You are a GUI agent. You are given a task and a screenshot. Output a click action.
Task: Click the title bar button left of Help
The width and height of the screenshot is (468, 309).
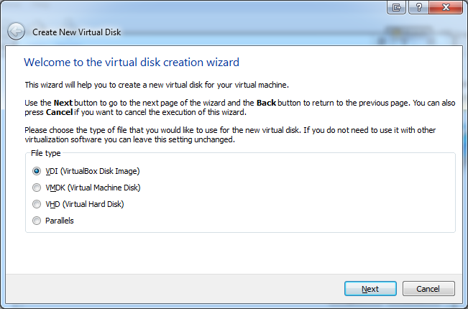[x=396, y=6]
